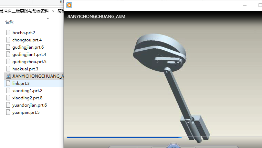Select xiaoding2.prt.8 file

(x=27, y=98)
